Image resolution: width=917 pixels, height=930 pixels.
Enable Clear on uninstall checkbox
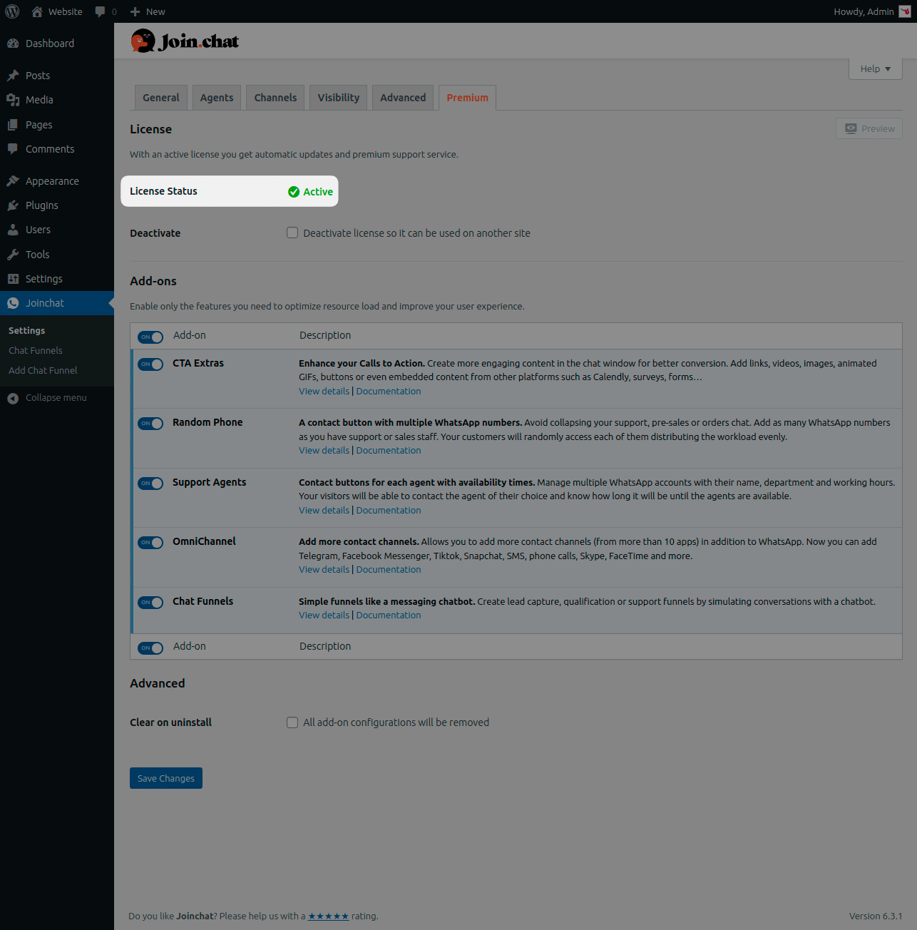coord(292,722)
